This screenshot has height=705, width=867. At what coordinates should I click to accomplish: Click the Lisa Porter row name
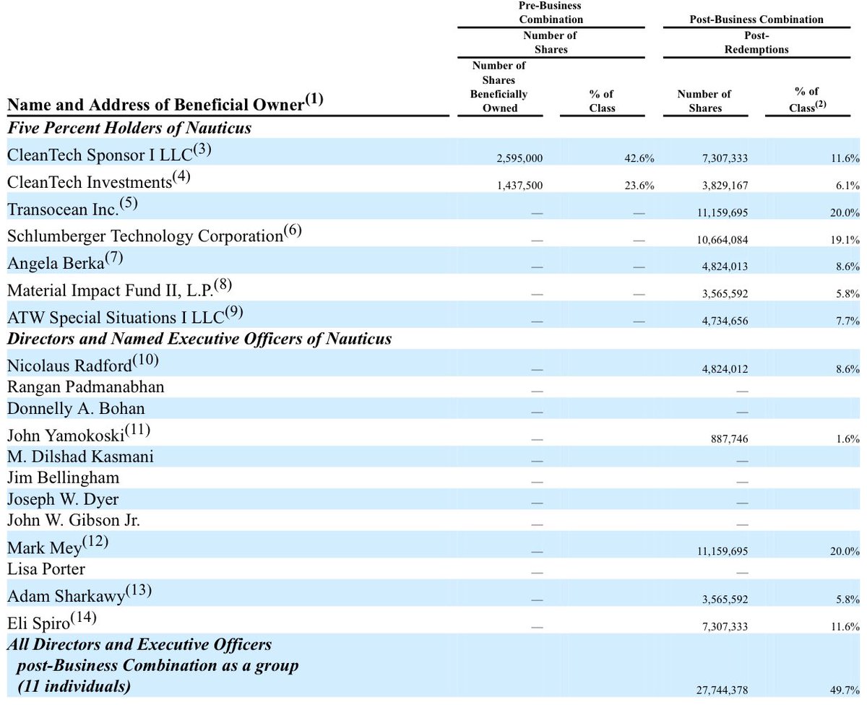click(46, 569)
